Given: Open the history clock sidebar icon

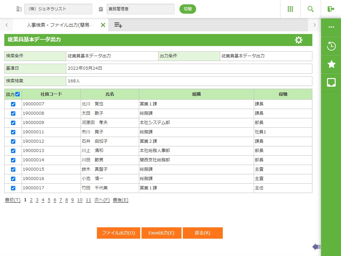Looking at the screenshot, I should pos(331,46).
